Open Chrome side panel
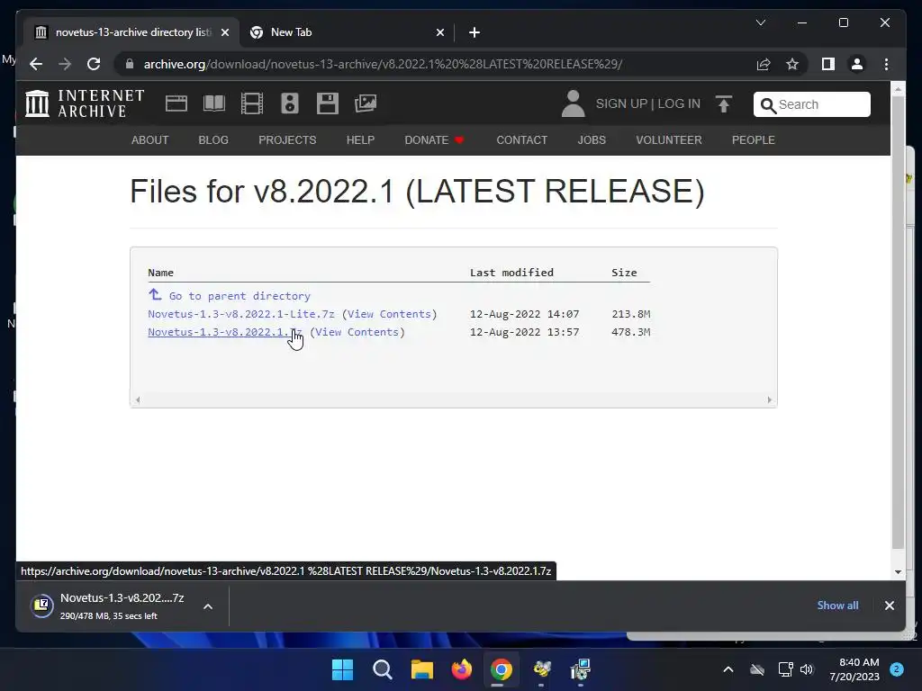This screenshot has width=922, height=691. [x=828, y=64]
